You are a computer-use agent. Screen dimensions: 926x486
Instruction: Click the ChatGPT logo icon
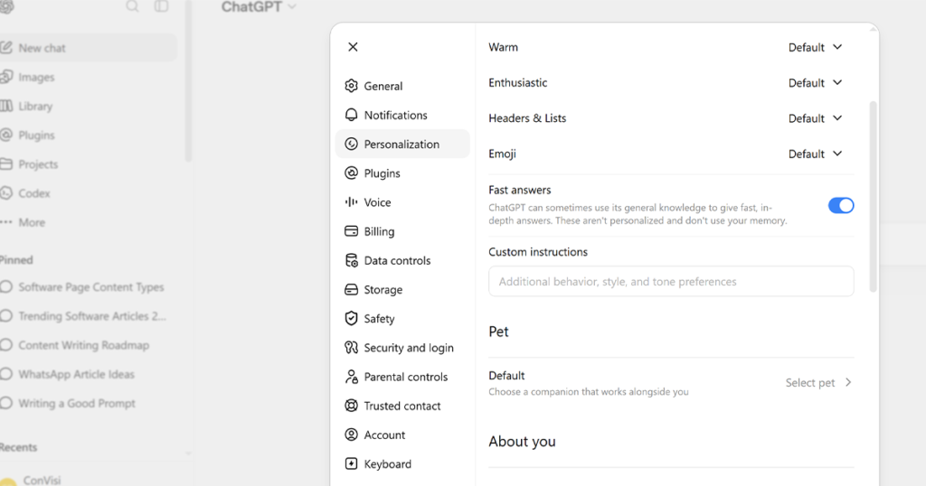click(6, 6)
